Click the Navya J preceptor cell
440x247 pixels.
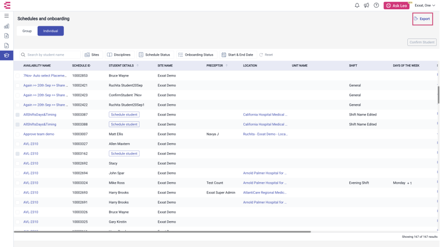(x=212, y=134)
